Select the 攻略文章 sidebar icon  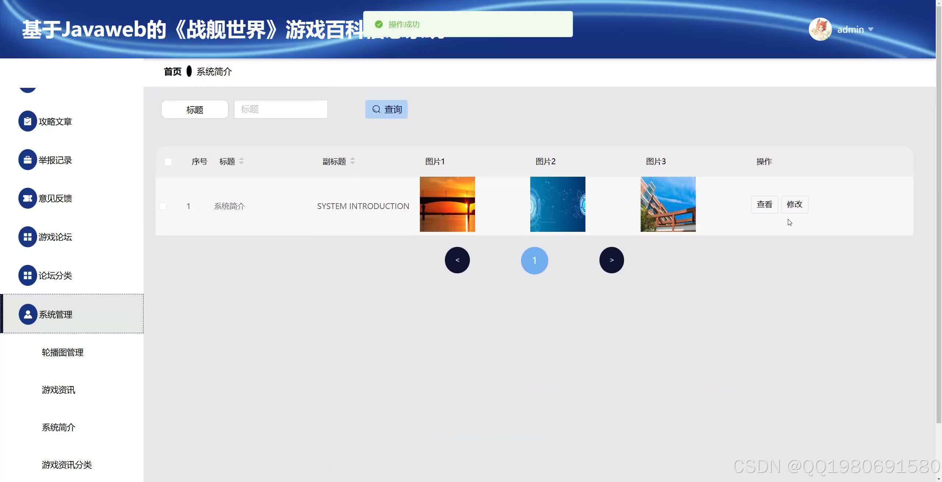pos(27,121)
